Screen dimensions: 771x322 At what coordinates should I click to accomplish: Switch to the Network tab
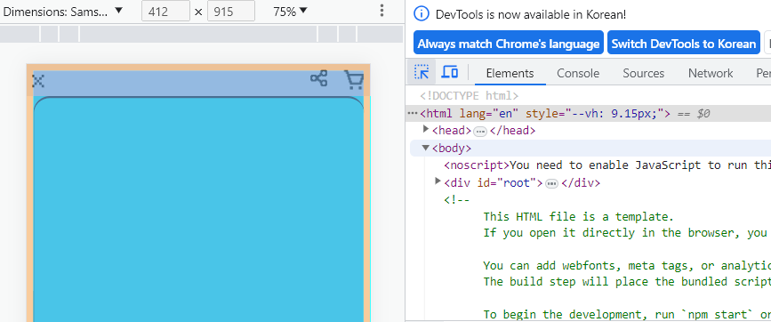[x=711, y=73]
